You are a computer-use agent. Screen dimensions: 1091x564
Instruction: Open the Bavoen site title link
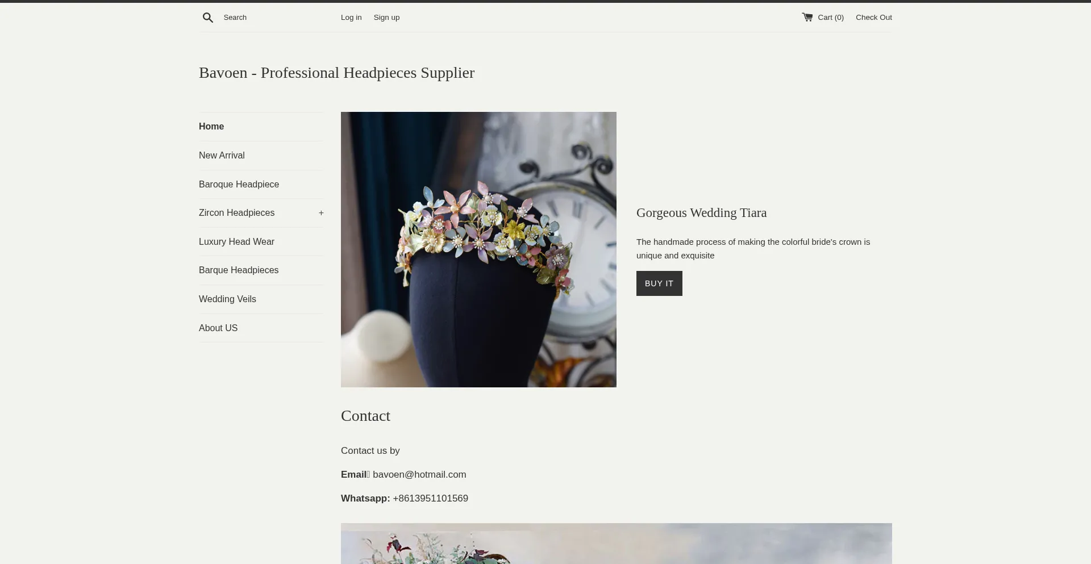click(x=336, y=72)
